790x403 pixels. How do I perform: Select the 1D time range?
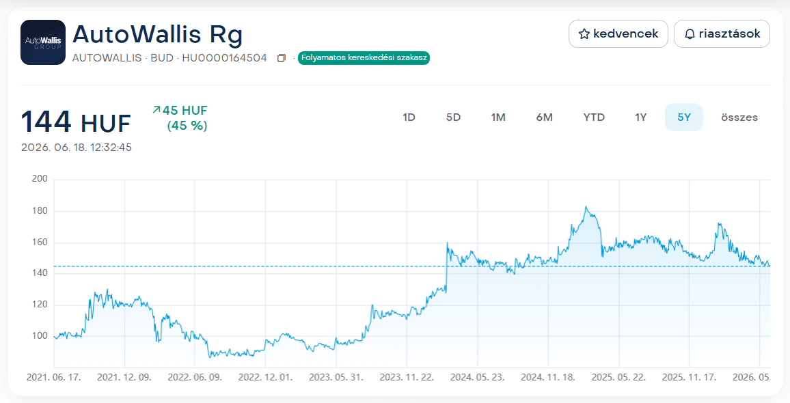tap(409, 117)
